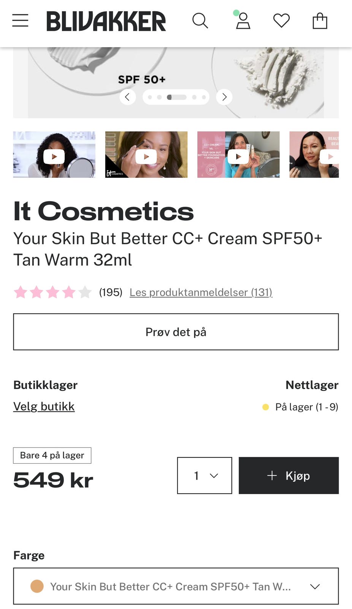Open the user account icon

pyautogui.click(x=243, y=21)
